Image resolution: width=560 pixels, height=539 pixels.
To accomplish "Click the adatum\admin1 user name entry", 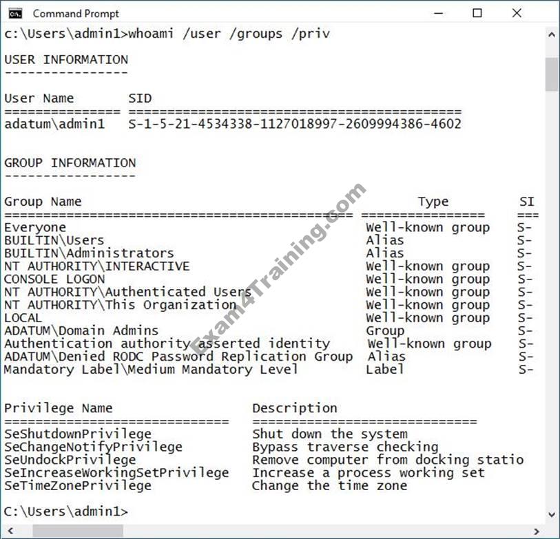I will pyautogui.click(x=54, y=124).
